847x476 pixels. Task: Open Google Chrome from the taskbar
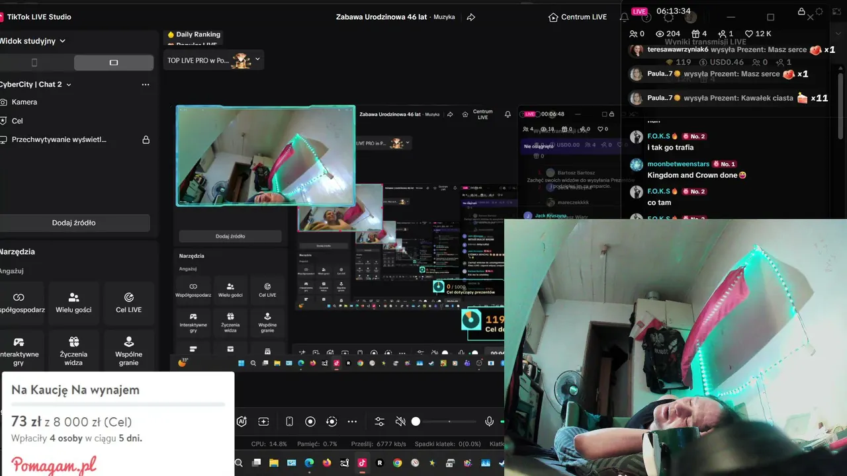tap(397, 463)
